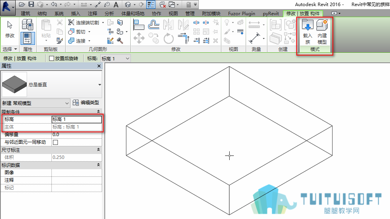Expand the 选择 panel dropdown
390x219 pixels.
[x=10, y=49]
